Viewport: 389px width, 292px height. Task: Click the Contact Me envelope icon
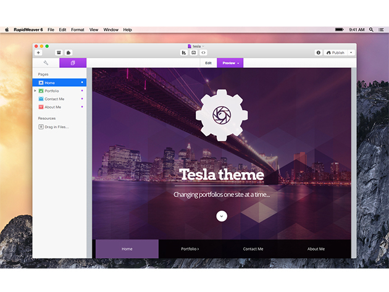[41, 99]
